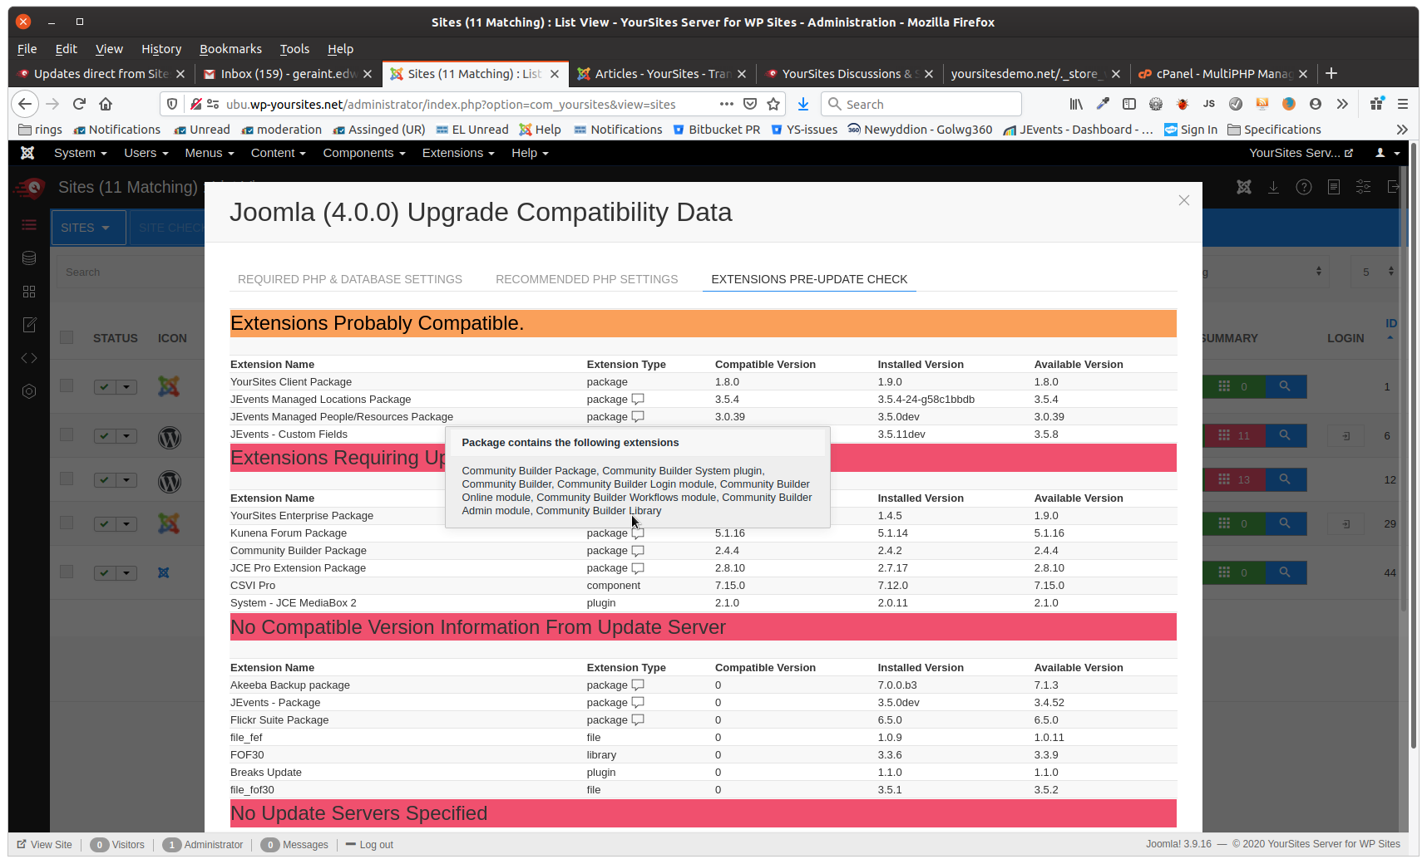Open the Users menu

point(146,153)
